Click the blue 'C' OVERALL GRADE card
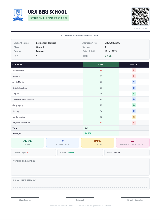Viewport: 160px width, 220px height. click(63, 142)
